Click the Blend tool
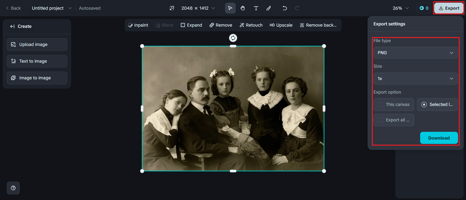Viewport: 466px width, 200px height. click(x=165, y=25)
